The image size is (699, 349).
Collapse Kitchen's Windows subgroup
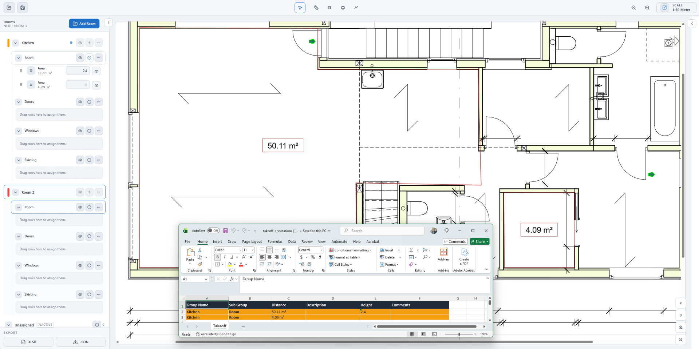19,131
